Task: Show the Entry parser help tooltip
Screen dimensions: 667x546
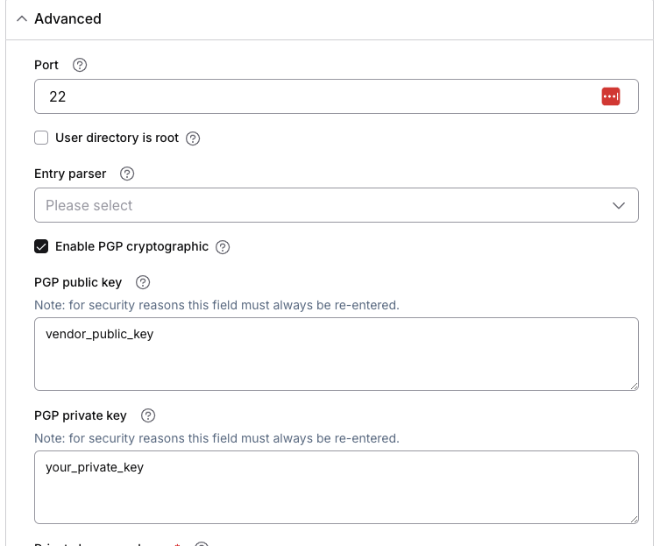Action: (x=126, y=174)
